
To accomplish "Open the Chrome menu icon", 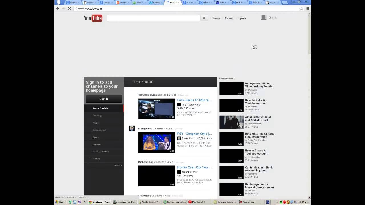I will point(308,9).
